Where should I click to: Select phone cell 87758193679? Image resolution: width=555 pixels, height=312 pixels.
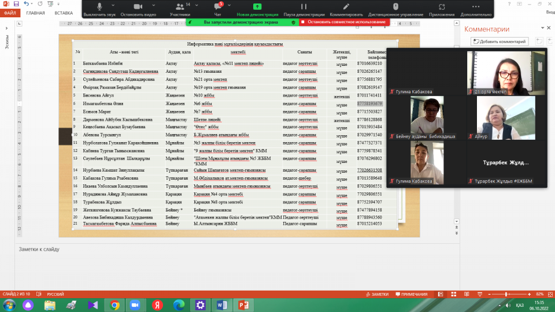(x=369, y=103)
